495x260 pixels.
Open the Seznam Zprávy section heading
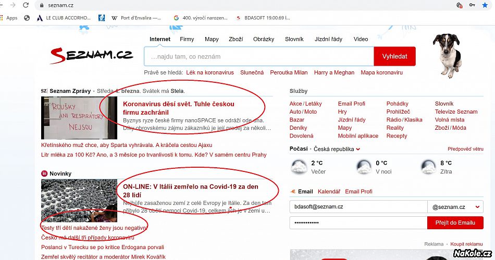tap(70, 91)
